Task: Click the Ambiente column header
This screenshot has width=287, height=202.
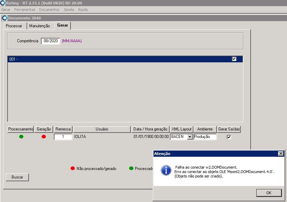Action: click(x=205, y=129)
